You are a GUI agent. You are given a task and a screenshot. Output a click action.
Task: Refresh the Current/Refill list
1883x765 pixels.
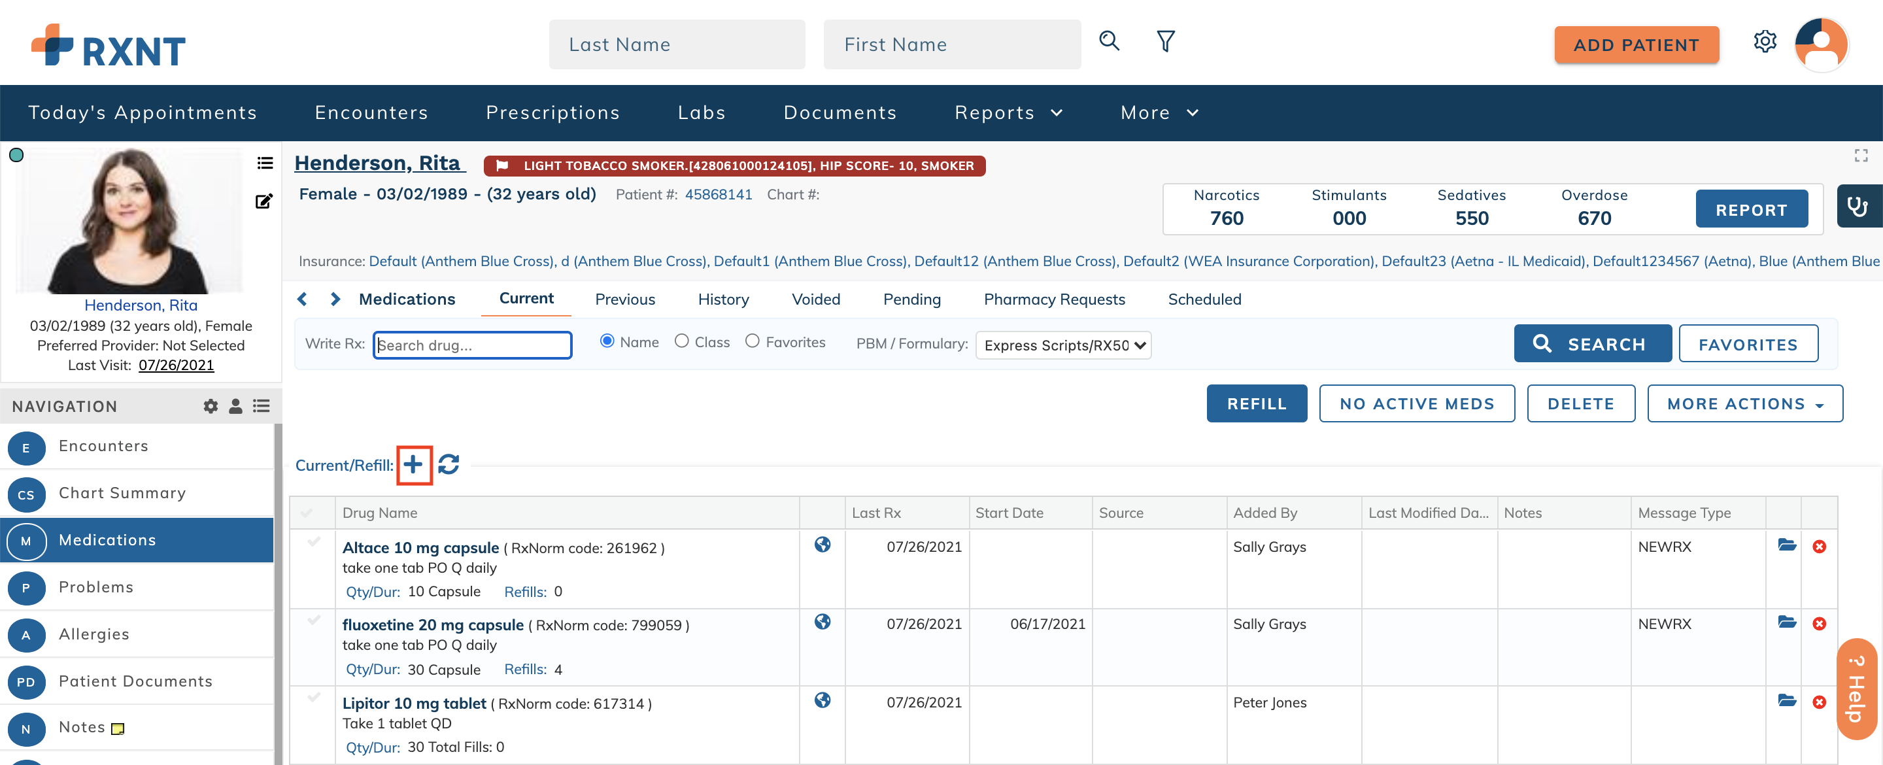449,464
